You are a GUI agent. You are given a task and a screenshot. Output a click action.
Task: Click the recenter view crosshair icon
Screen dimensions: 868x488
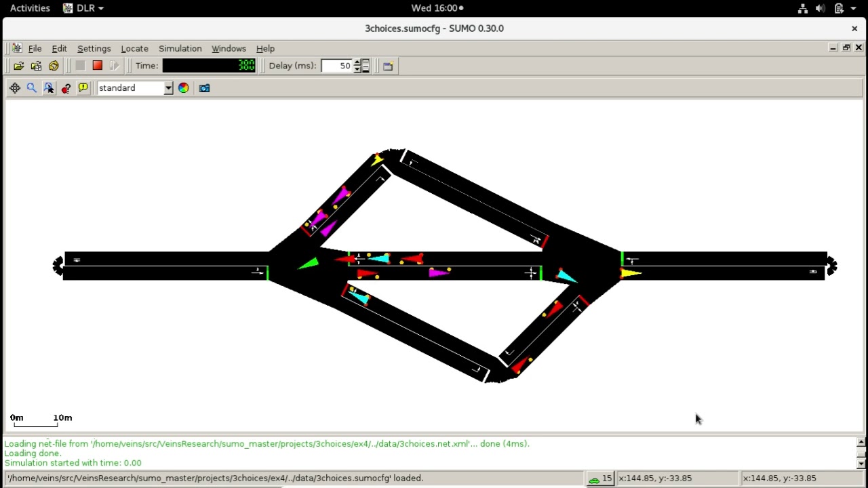15,88
